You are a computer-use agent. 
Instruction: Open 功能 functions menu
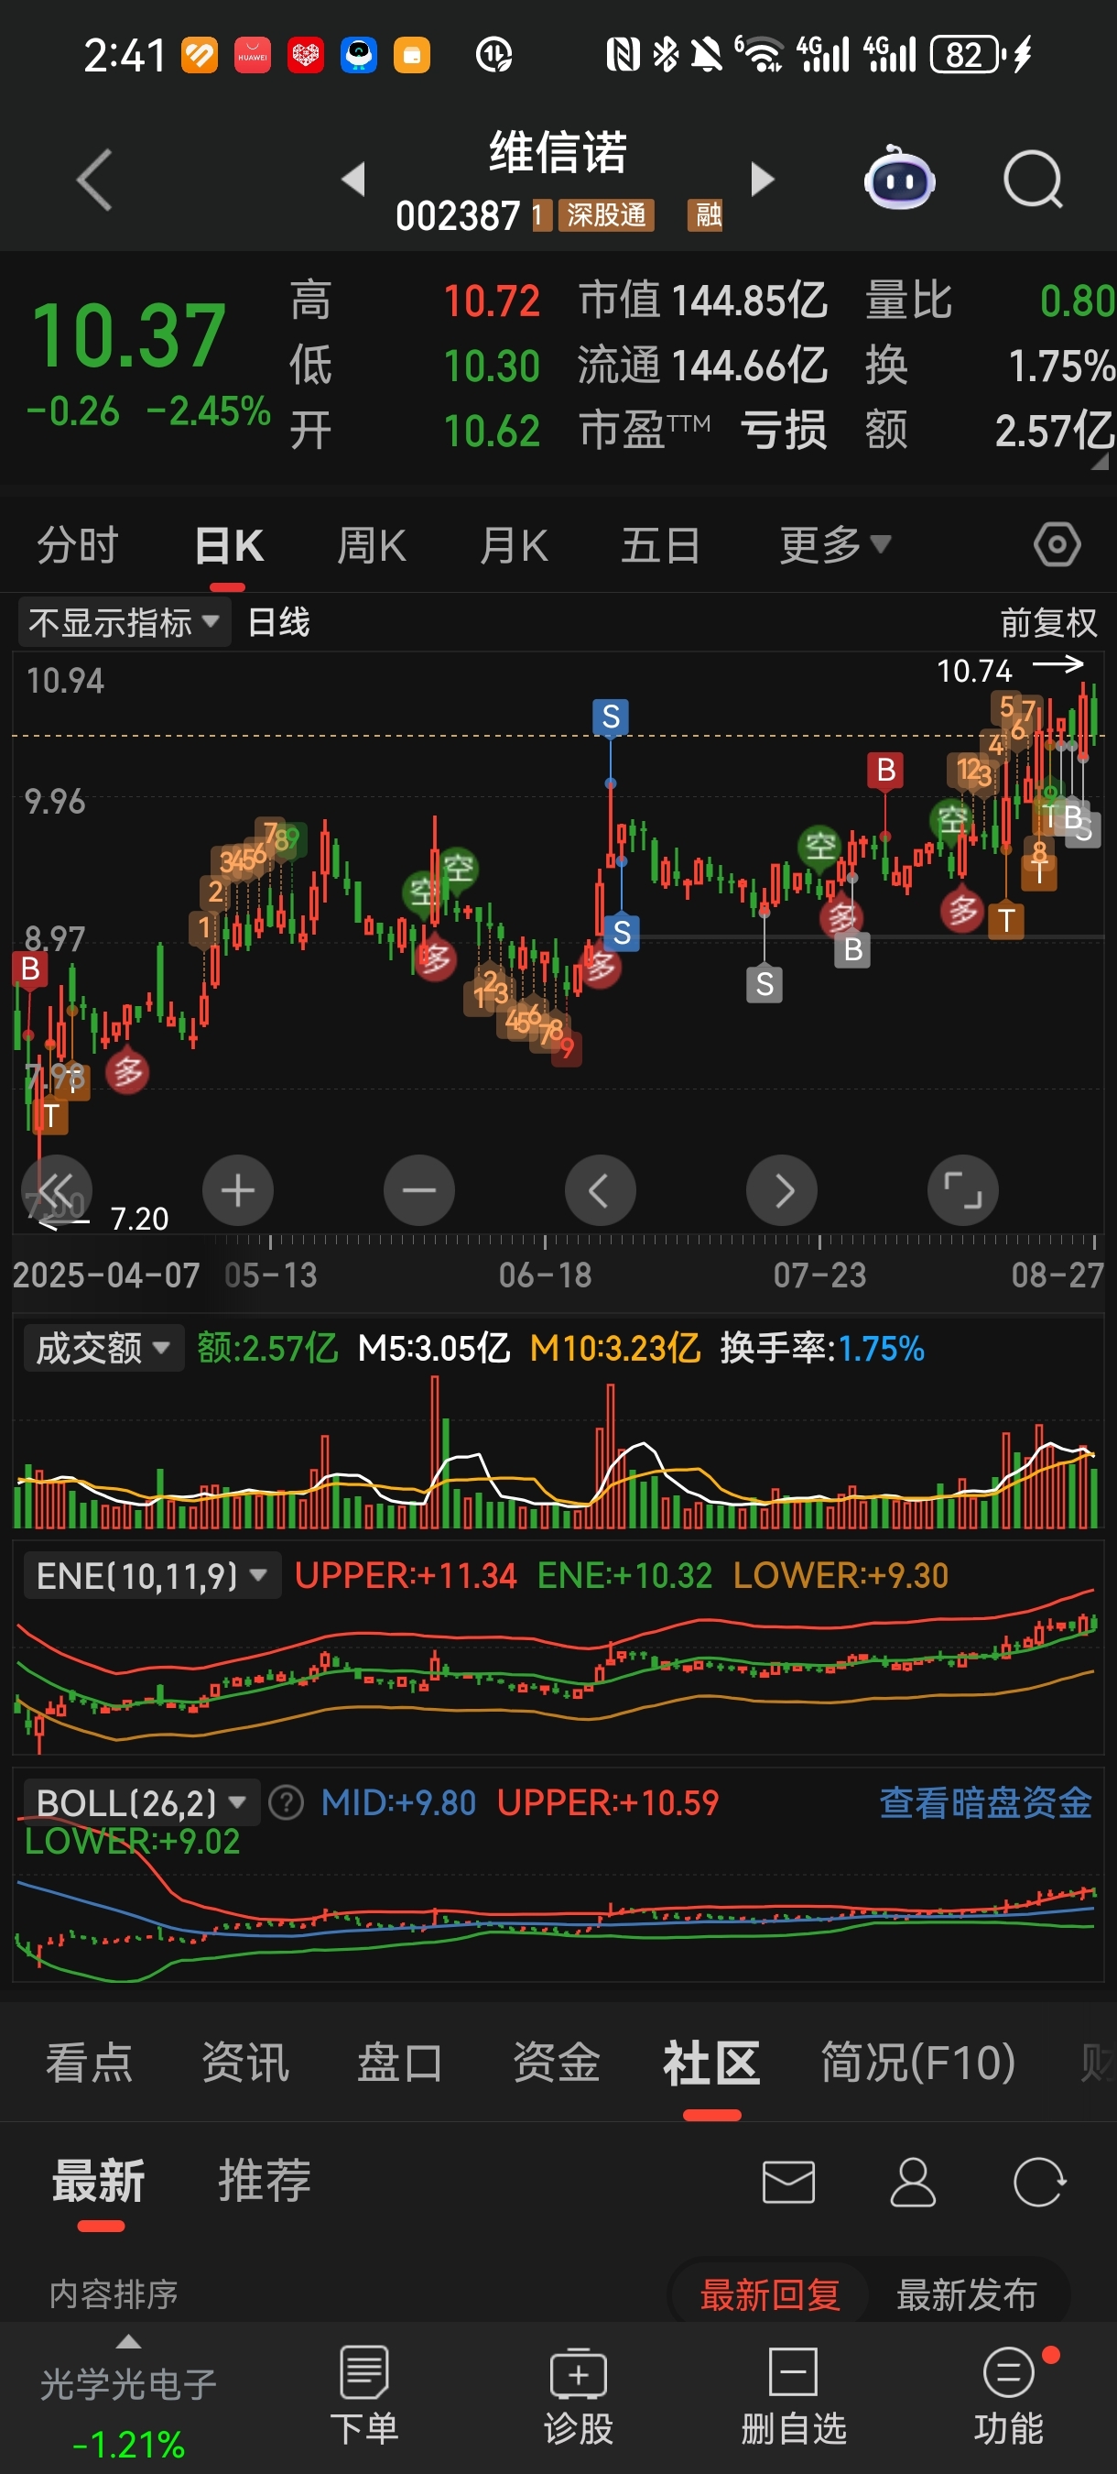1009,2395
